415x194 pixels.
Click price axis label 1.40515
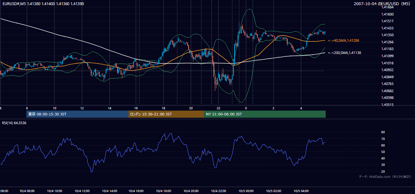pos(388,105)
